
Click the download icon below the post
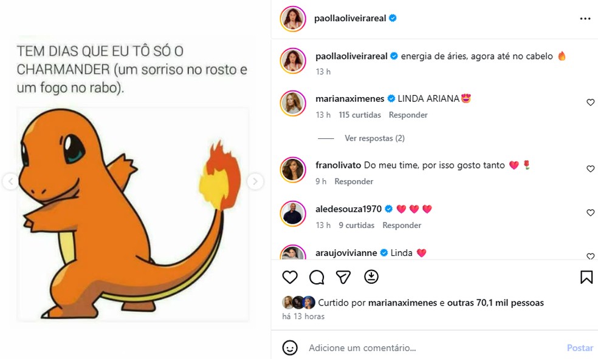pos(371,277)
